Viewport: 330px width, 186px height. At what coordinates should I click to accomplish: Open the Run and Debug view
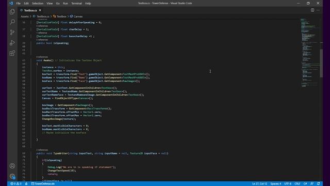click(12, 42)
